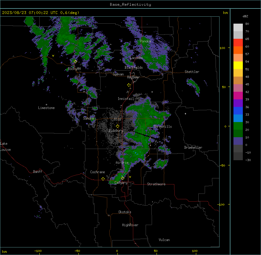Pick the red swatch in the dBZ legend
Image resolution: width=261 pixels, height=255 pixels.
tap(238, 43)
